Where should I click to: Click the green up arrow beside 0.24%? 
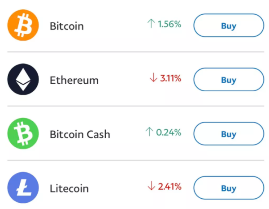coord(149,132)
